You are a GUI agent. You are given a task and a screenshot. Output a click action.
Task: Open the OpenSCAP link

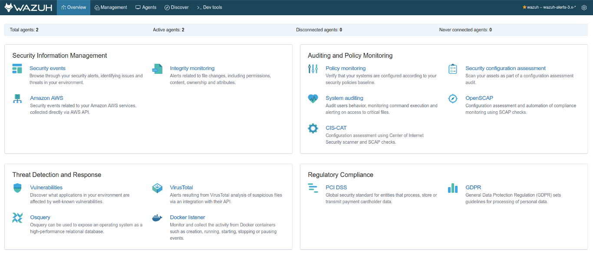pos(479,98)
